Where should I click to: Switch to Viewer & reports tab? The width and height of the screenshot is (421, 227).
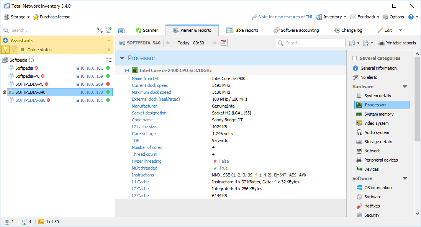(192, 30)
